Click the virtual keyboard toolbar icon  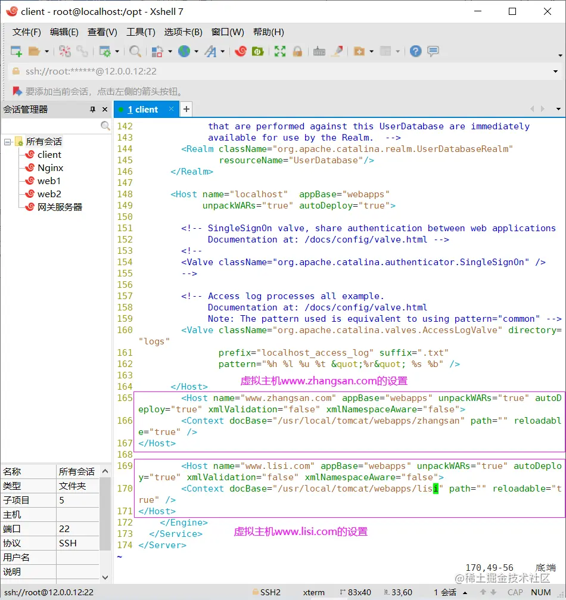pyautogui.click(x=319, y=51)
